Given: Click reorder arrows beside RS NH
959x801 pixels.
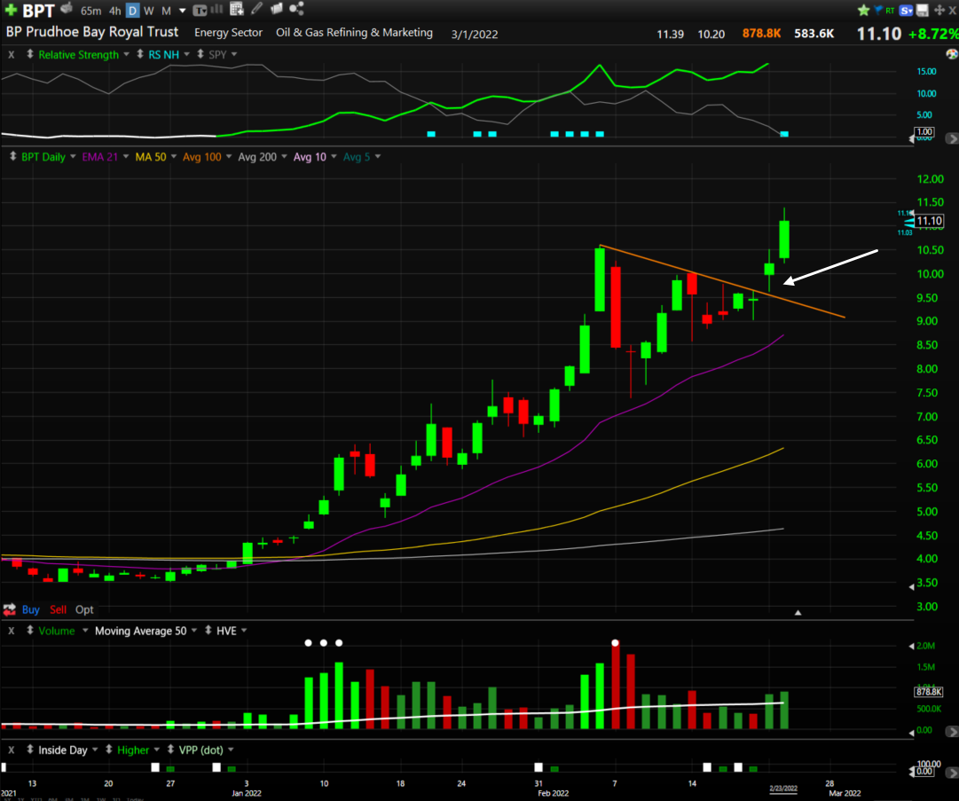Looking at the screenshot, I should (140, 54).
